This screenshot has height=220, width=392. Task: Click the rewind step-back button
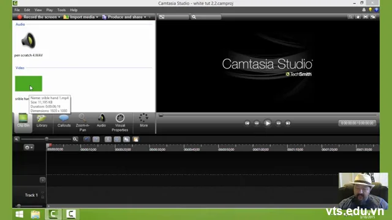[257, 123]
